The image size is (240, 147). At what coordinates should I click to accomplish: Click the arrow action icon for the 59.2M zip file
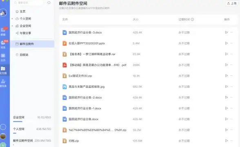[227, 130]
